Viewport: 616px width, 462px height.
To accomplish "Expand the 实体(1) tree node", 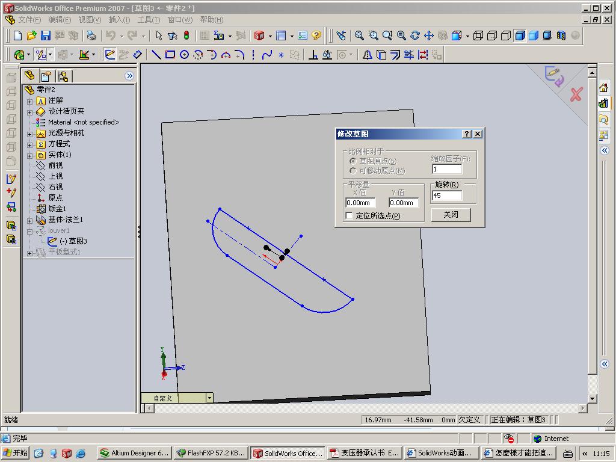I will pyautogui.click(x=30, y=156).
